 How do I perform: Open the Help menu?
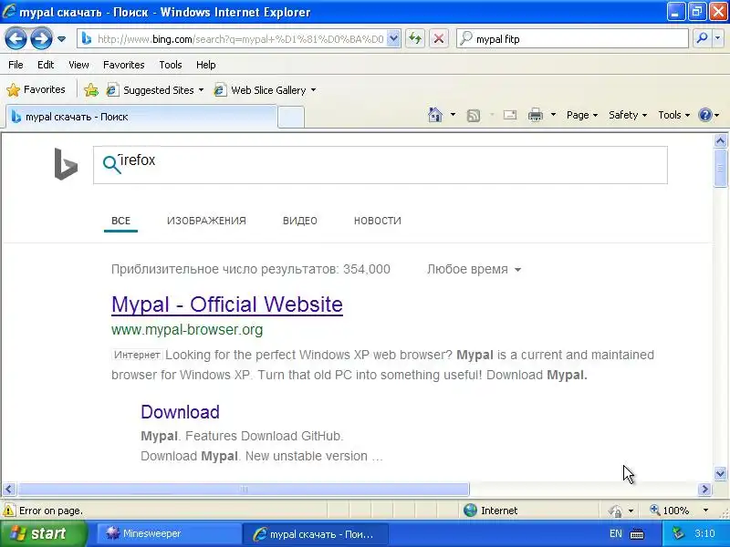206,65
